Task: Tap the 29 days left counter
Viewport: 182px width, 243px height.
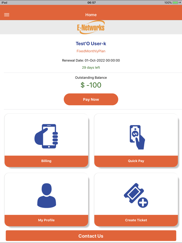Action: pyautogui.click(x=91, y=67)
